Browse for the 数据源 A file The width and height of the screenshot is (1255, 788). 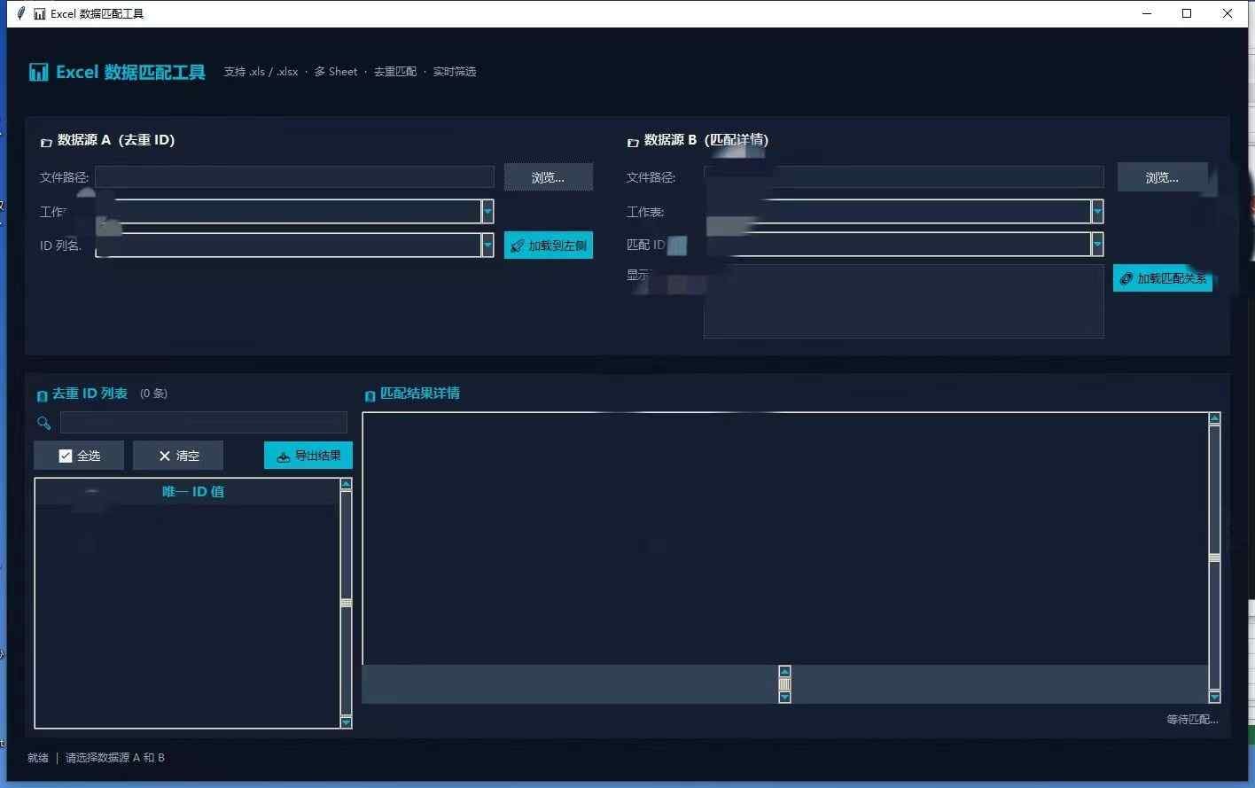click(x=549, y=177)
